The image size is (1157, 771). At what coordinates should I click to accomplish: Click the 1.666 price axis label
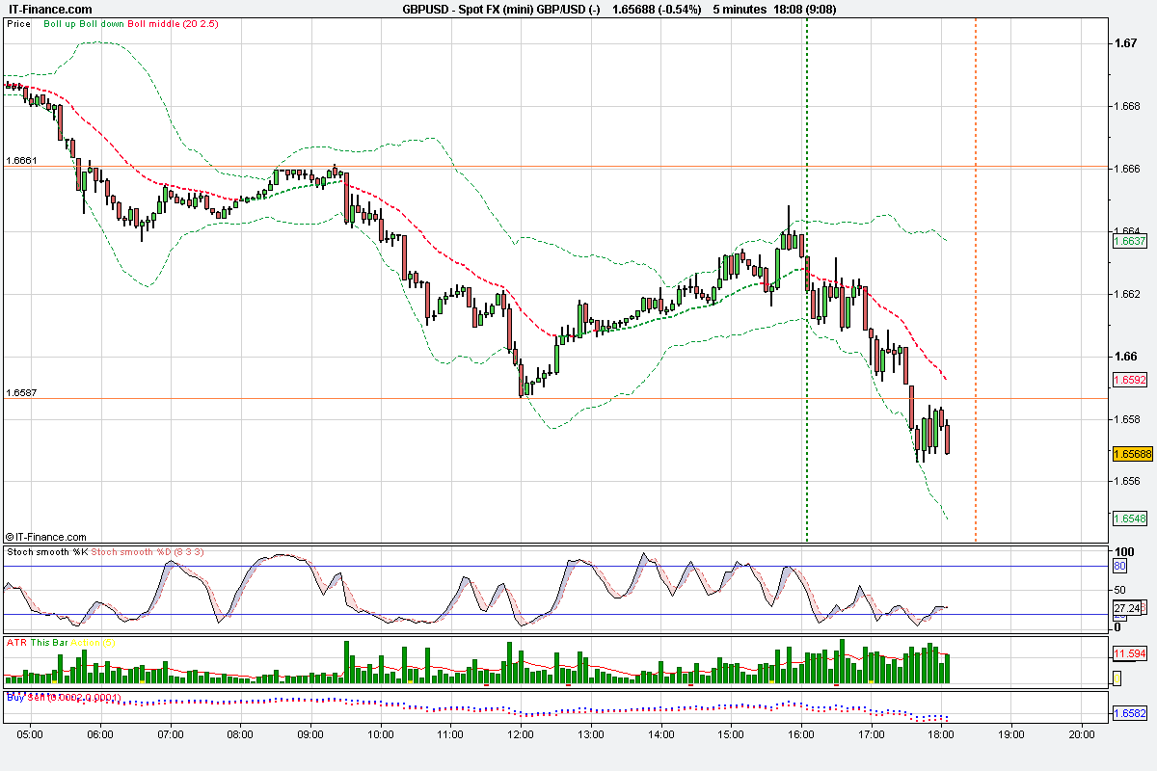click(1129, 169)
